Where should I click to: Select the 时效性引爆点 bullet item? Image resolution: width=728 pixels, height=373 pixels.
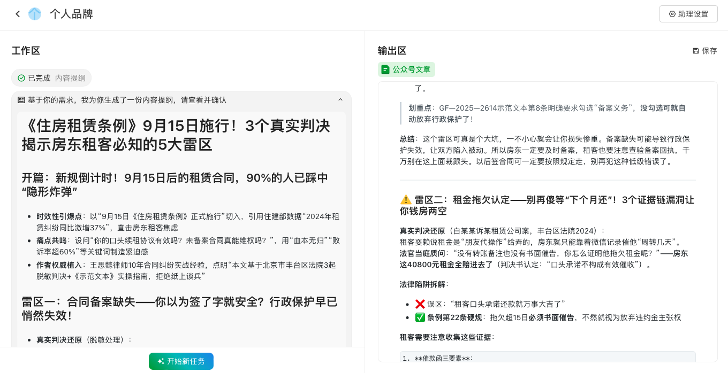pyautogui.click(x=187, y=222)
